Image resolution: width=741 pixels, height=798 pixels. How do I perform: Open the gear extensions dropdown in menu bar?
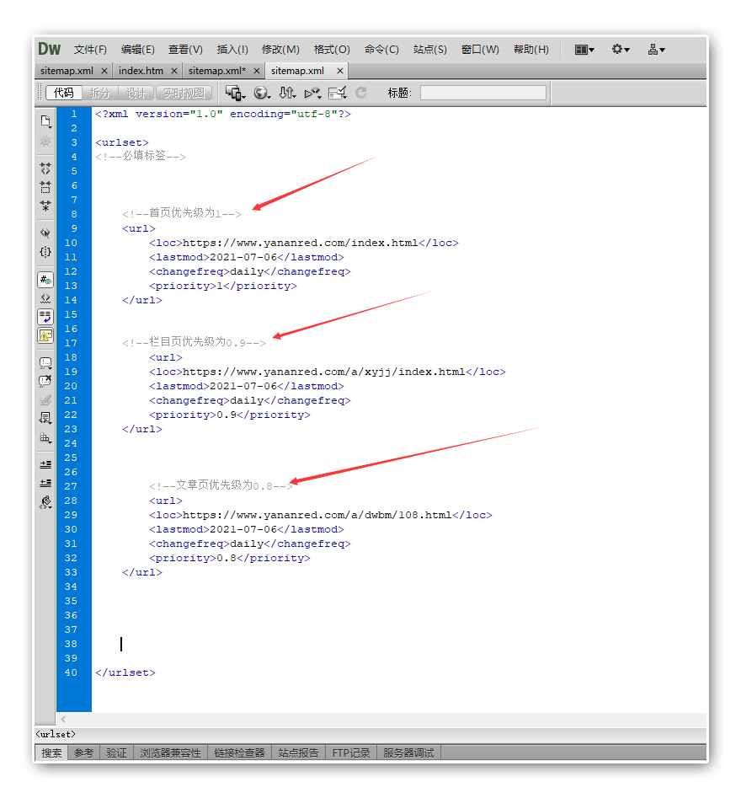[x=621, y=50]
